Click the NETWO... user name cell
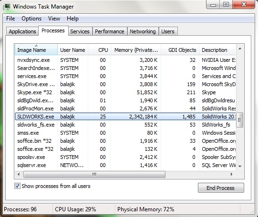Viewport: 258px width, 217px height. [72, 165]
